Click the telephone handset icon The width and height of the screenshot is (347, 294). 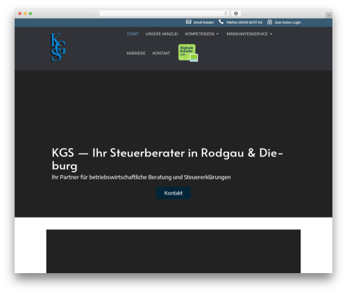(x=221, y=22)
